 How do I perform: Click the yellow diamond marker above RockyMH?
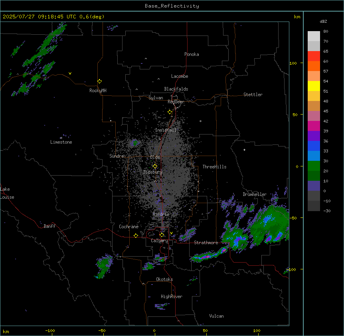pos(99,81)
